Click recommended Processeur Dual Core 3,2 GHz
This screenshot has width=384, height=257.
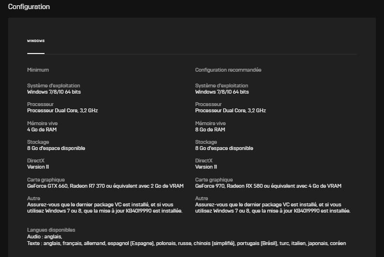click(x=230, y=110)
